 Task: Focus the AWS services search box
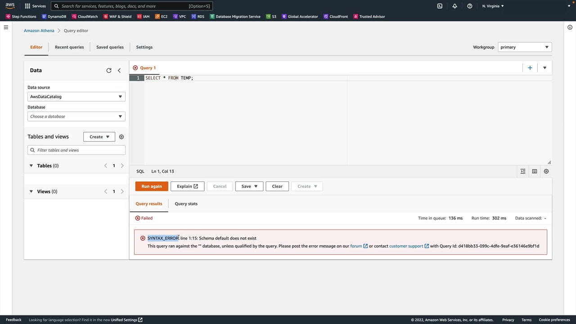131,6
